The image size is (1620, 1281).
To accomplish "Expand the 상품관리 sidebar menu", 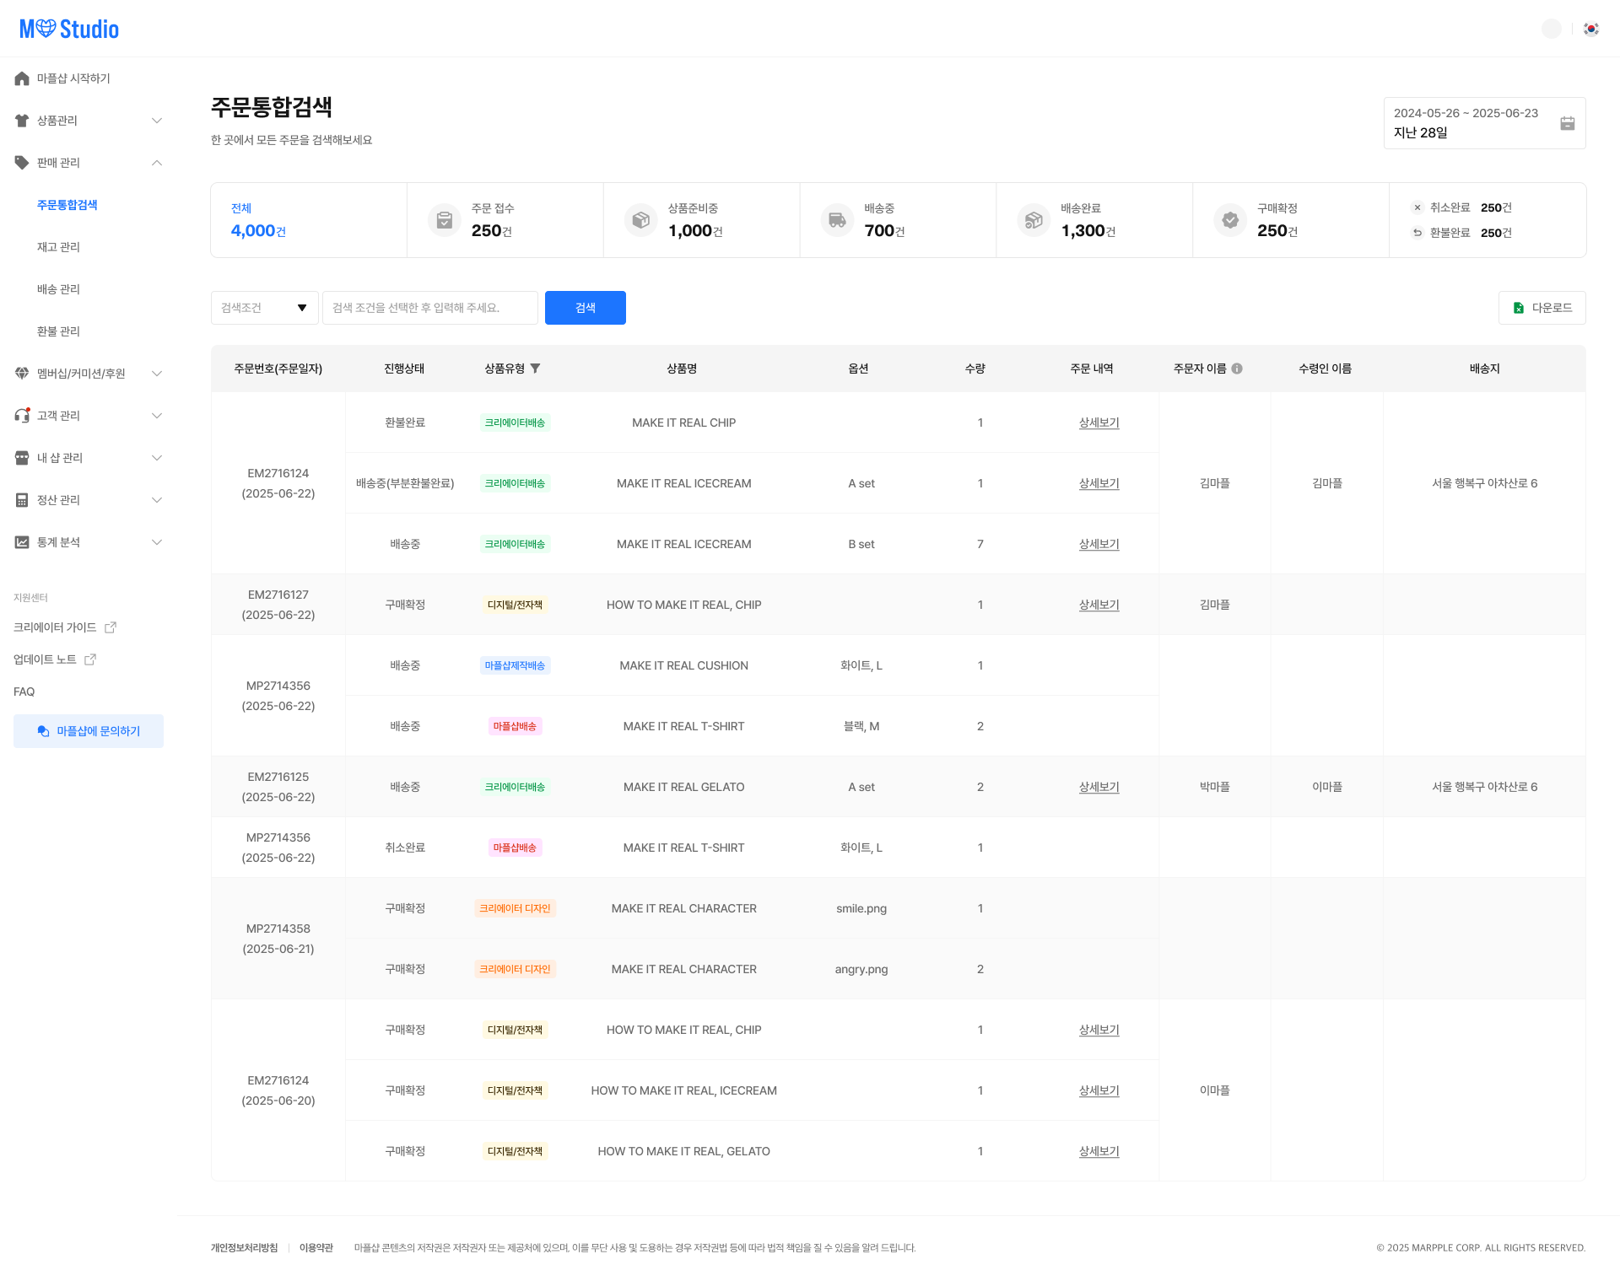I will (x=157, y=121).
